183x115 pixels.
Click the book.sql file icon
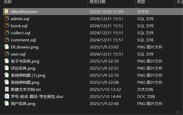(x=7, y=26)
